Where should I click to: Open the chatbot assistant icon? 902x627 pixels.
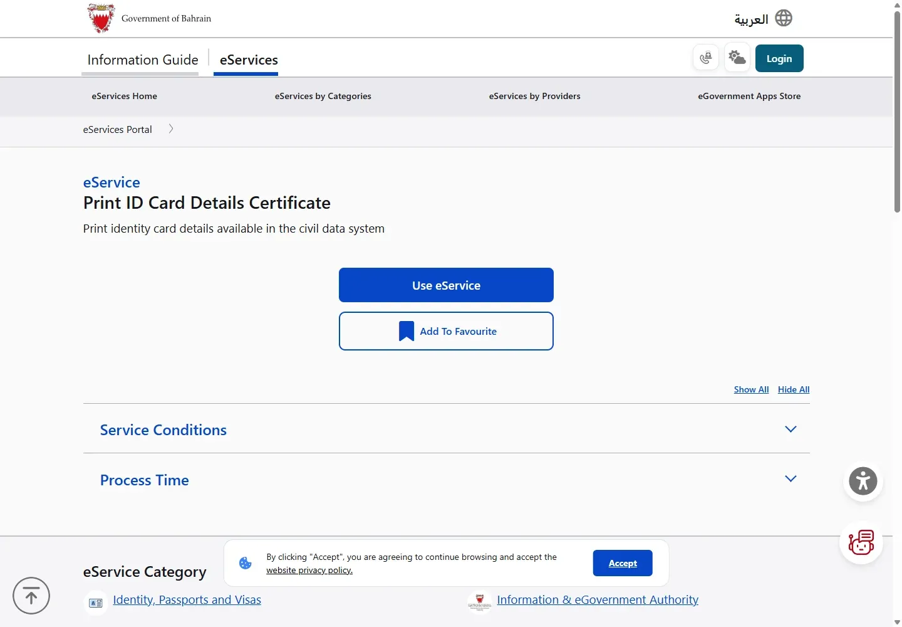pos(861,542)
